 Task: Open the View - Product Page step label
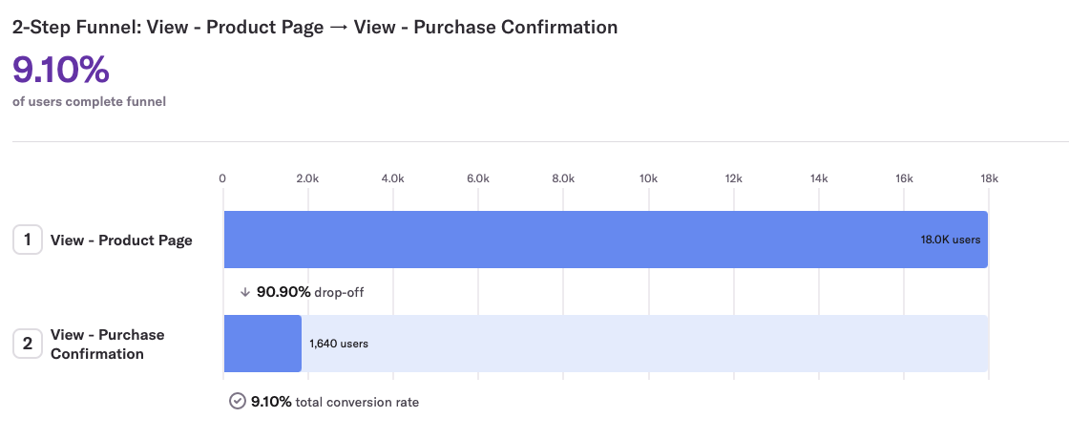[121, 240]
